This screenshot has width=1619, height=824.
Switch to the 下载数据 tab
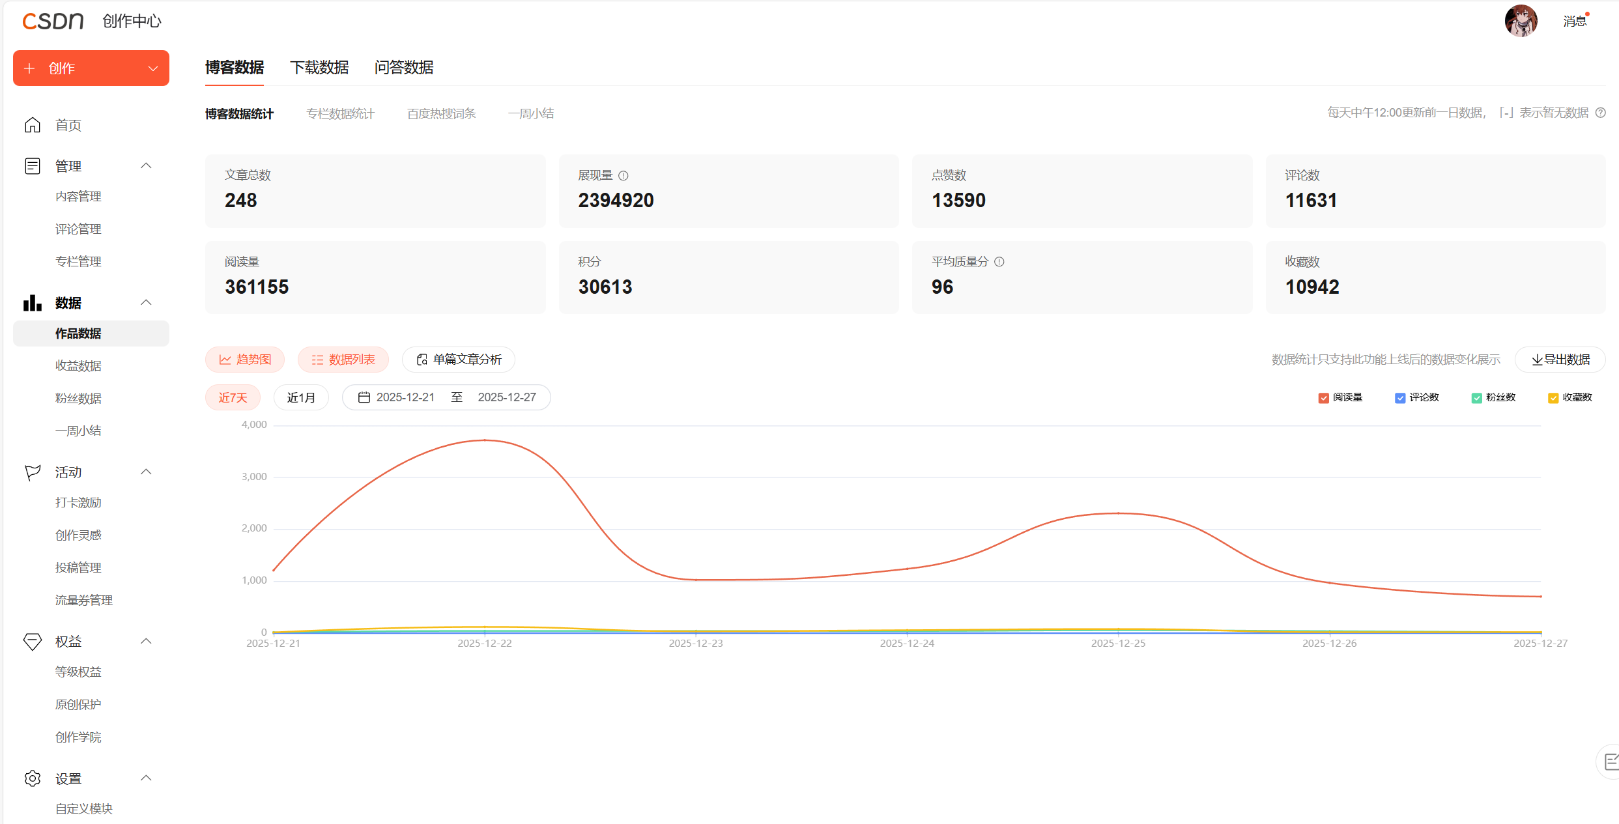click(x=319, y=68)
